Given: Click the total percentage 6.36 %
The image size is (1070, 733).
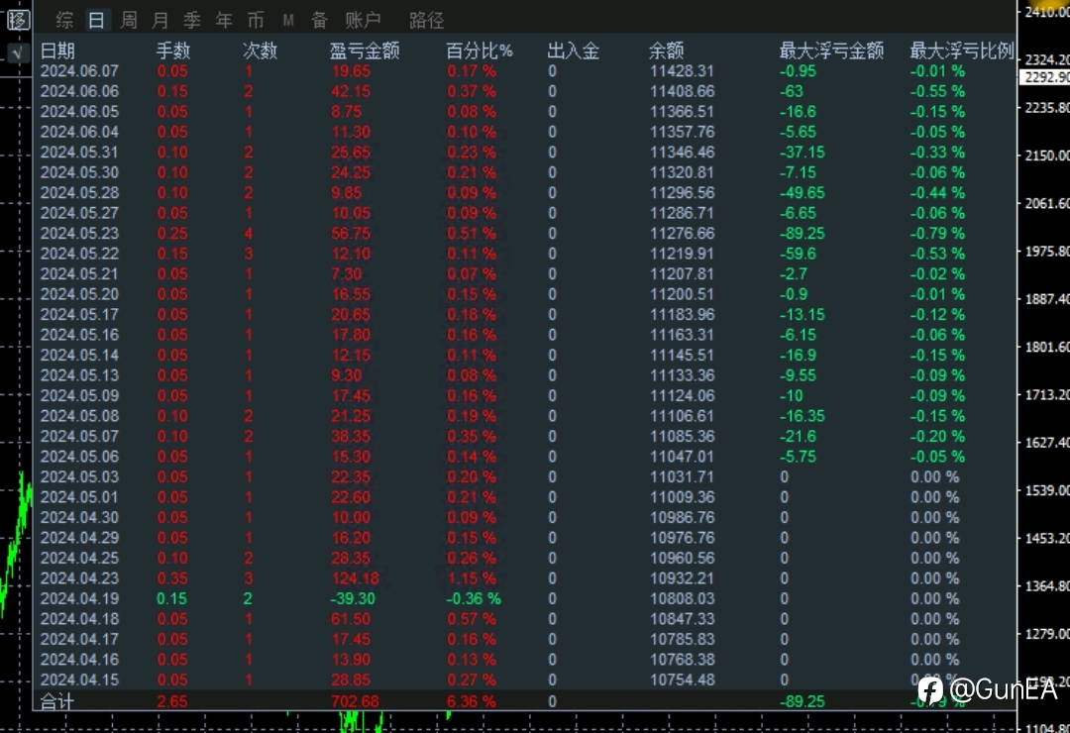Looking at the screenshot, I should tap(472, 701).
